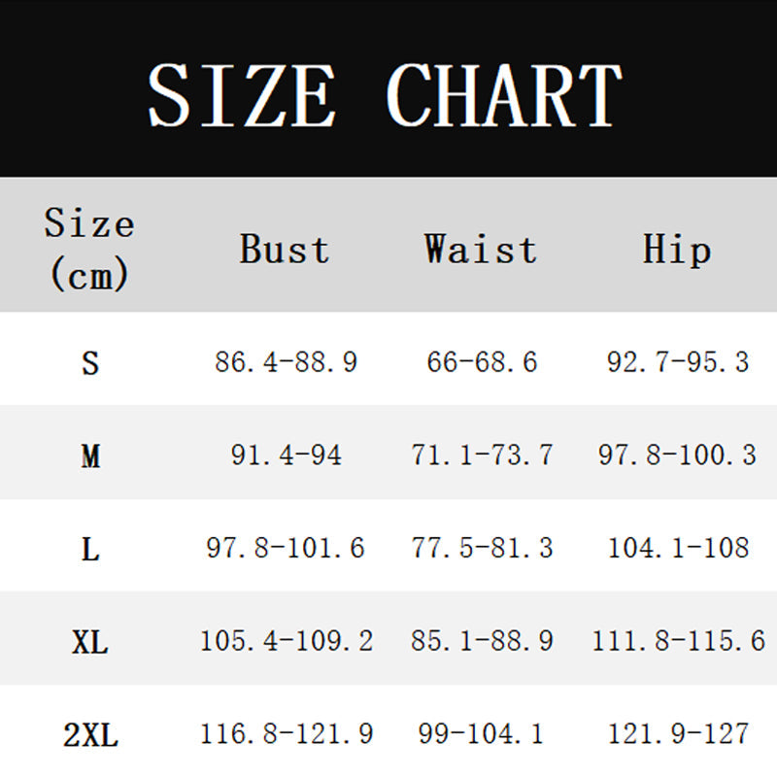
Task: Click the Size (cm) column header
Action: point(88,249)
